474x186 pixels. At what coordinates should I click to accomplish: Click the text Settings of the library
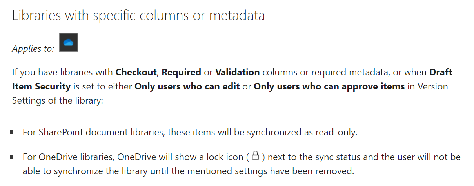(57, 100)
